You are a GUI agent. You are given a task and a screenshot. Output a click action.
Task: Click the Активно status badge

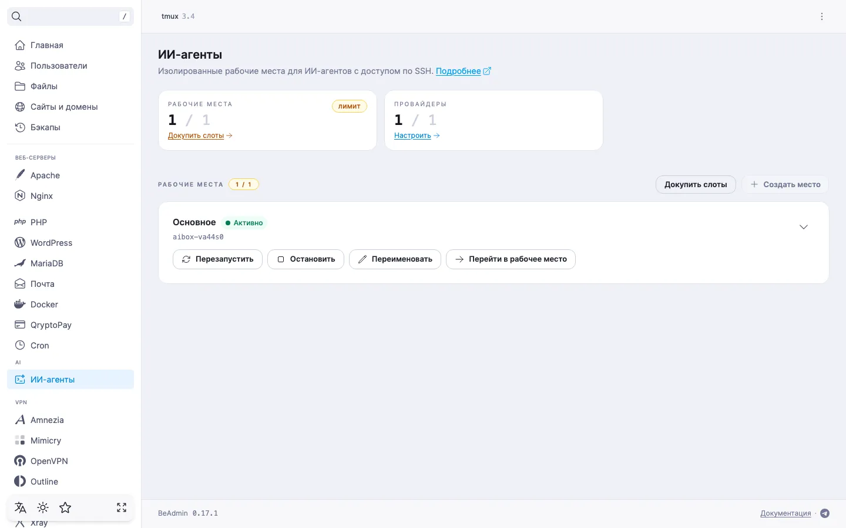point(244,223)
